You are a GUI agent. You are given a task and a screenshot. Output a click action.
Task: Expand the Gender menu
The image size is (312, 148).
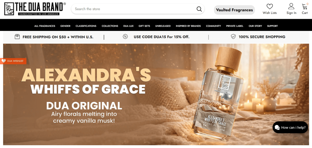pyautogui.click(x=65, y=26)
